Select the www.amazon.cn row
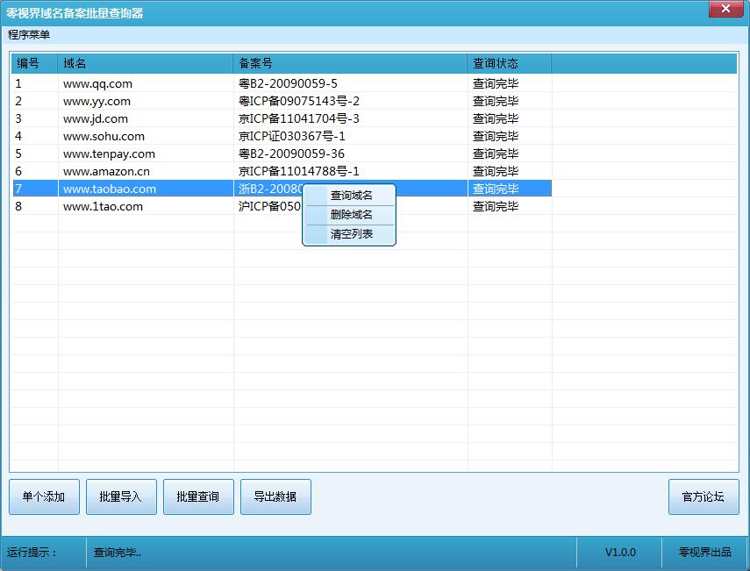Image resolution: width=750 pixels, height=571 pixels. coord(106,172)
